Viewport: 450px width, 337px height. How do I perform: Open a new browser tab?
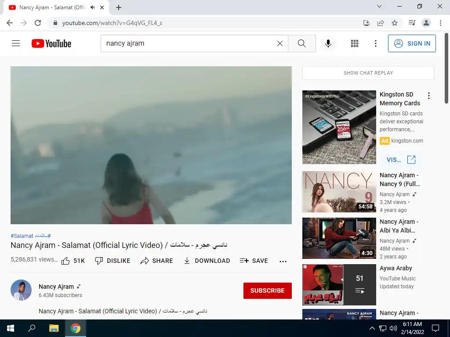pyautogui.click(x=119, y=7)
